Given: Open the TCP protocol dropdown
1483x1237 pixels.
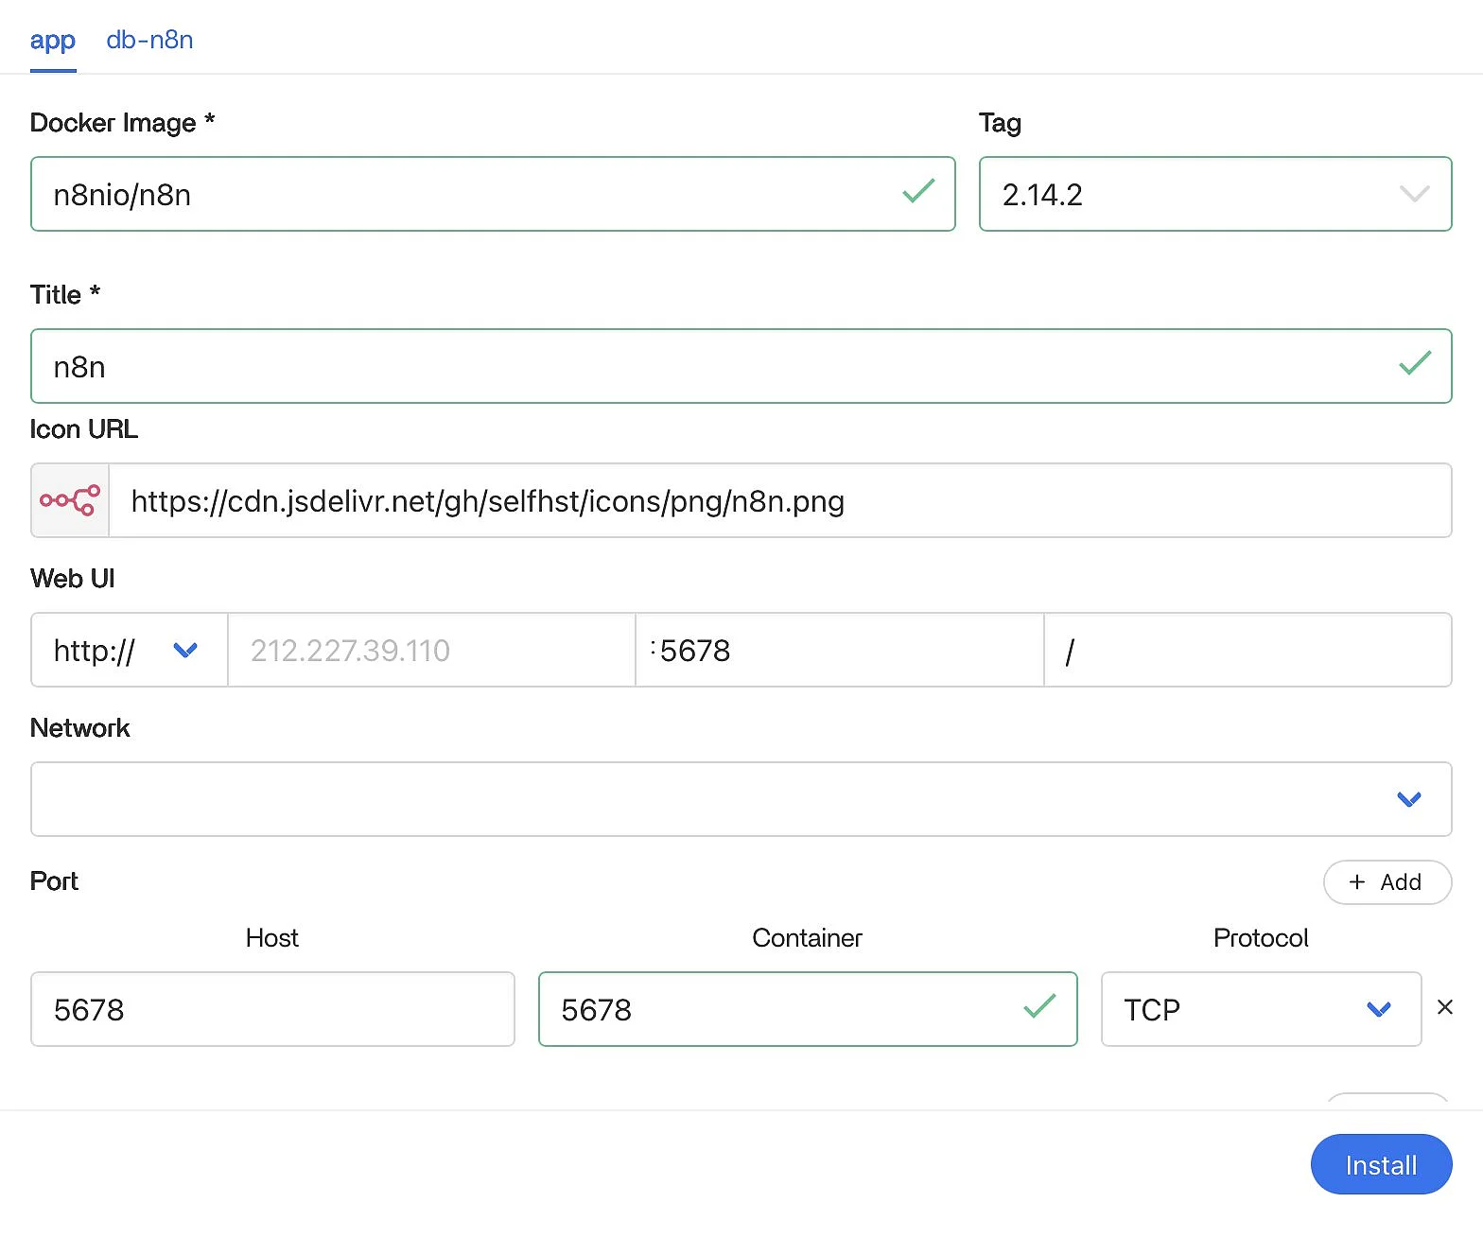Looking at the screenshot, I should [1262, 1009].
